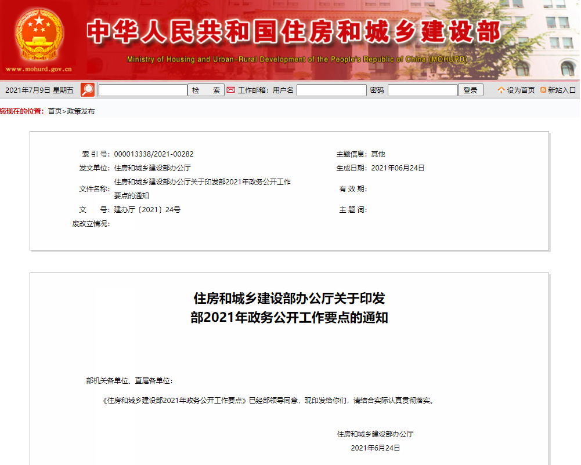Click the 用户名 username input field
The height and width of the screenshot is (465, 581).
[331, 90]
